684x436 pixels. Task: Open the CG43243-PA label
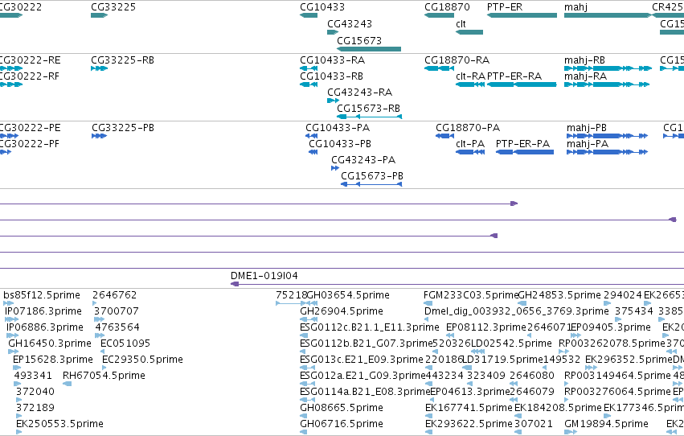pos(363,160)
